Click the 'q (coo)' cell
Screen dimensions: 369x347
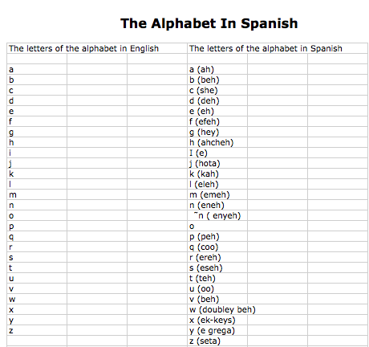coord(217,247)
